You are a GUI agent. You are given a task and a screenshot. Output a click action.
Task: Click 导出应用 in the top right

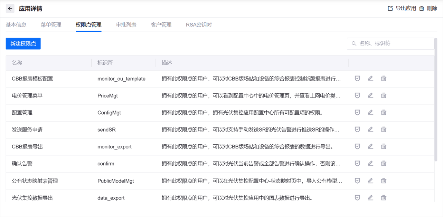tap(402, 9)
